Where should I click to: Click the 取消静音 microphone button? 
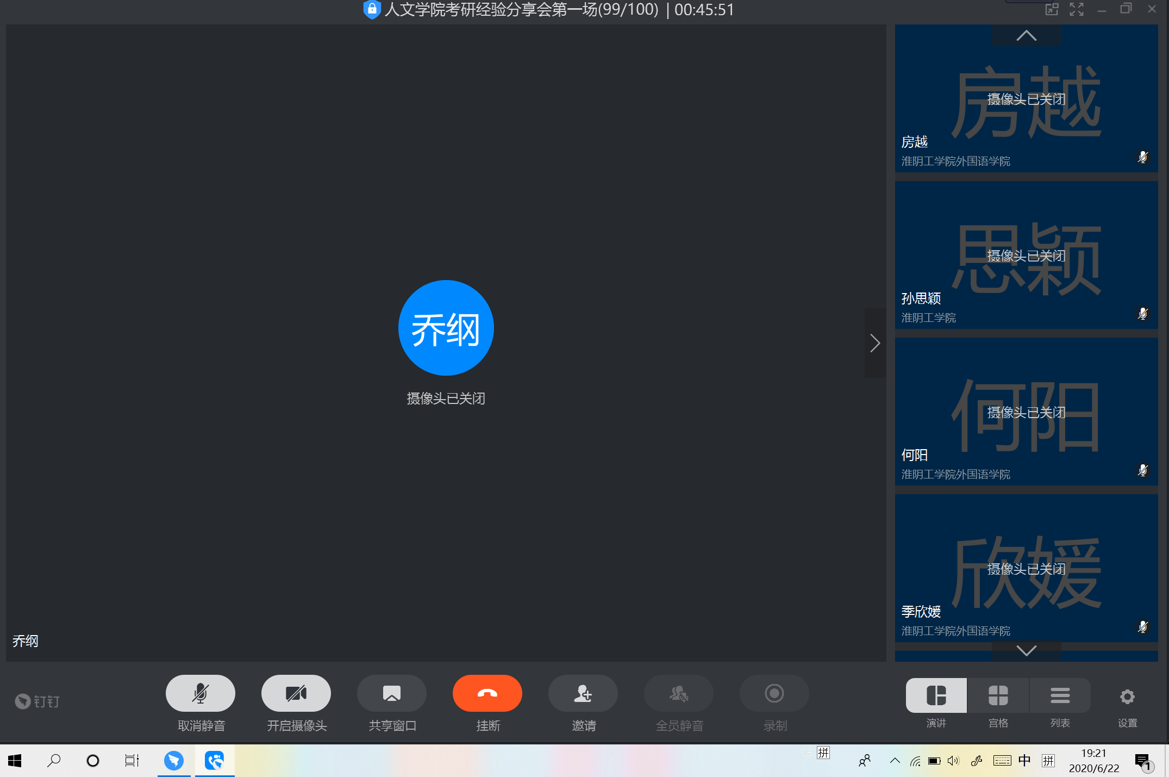pyautogui.click(x=200, y=693)
